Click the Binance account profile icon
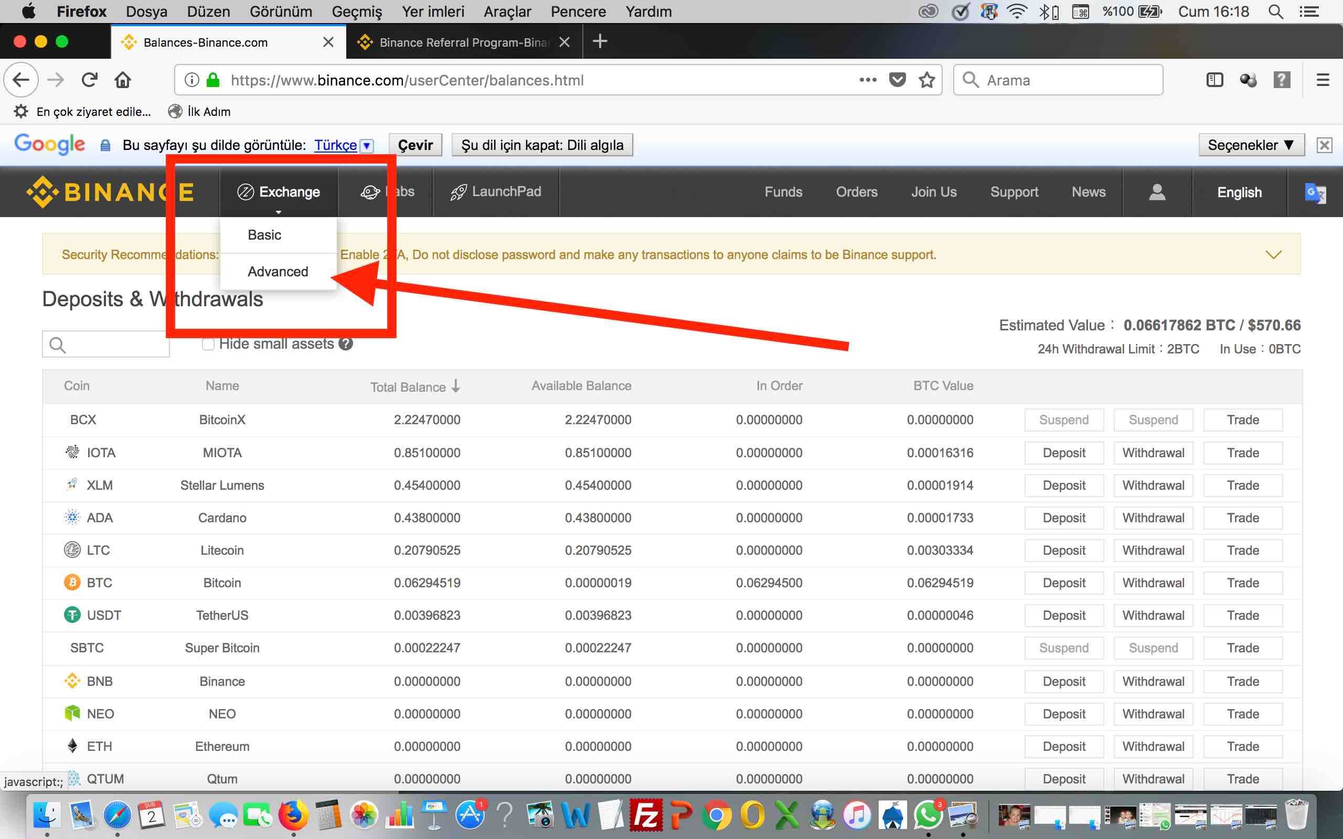1343x839 pixels. pos(1157,192)
